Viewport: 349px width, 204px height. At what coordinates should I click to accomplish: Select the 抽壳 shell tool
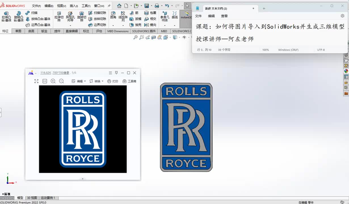[135, 25]
